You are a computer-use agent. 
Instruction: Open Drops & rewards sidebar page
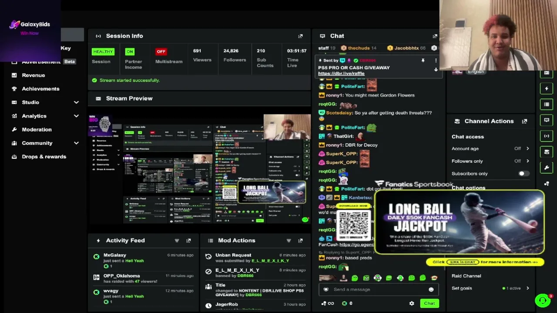tap(44, 156)
